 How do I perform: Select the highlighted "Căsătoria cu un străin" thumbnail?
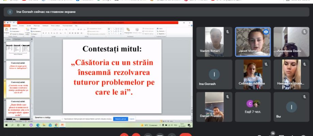point(18,88)
